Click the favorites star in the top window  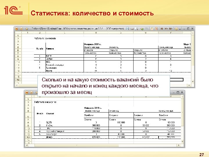[27, 29]
